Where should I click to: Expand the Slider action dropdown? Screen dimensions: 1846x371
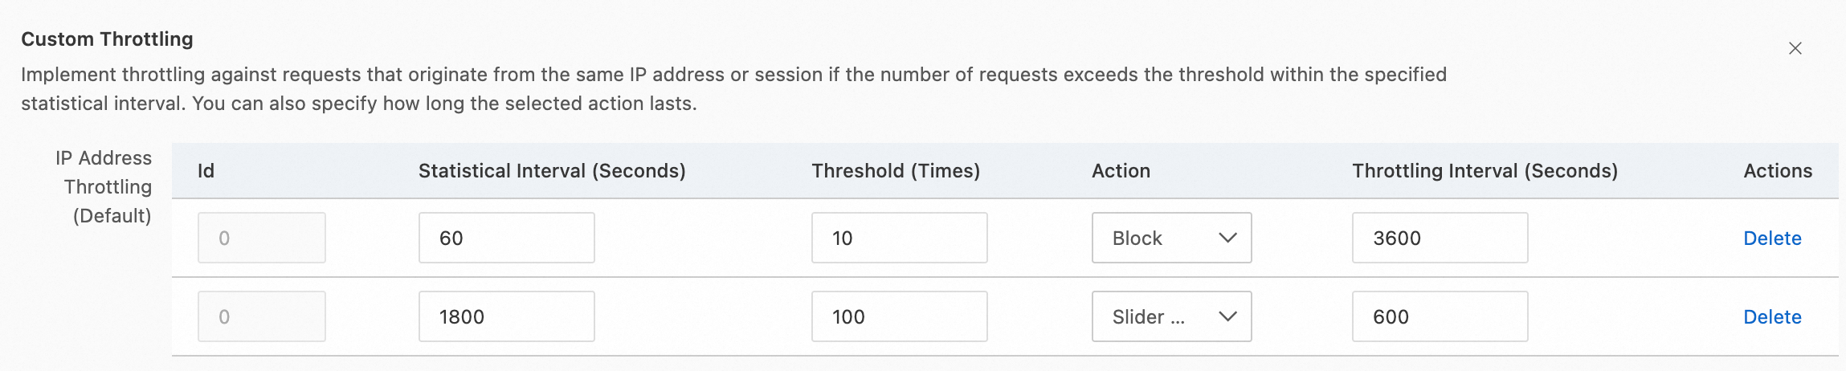[1170, 316]
